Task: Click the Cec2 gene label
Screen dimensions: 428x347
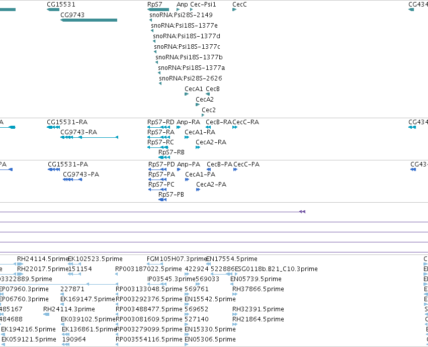Action: pyautogui.click(x=209, y=110)
